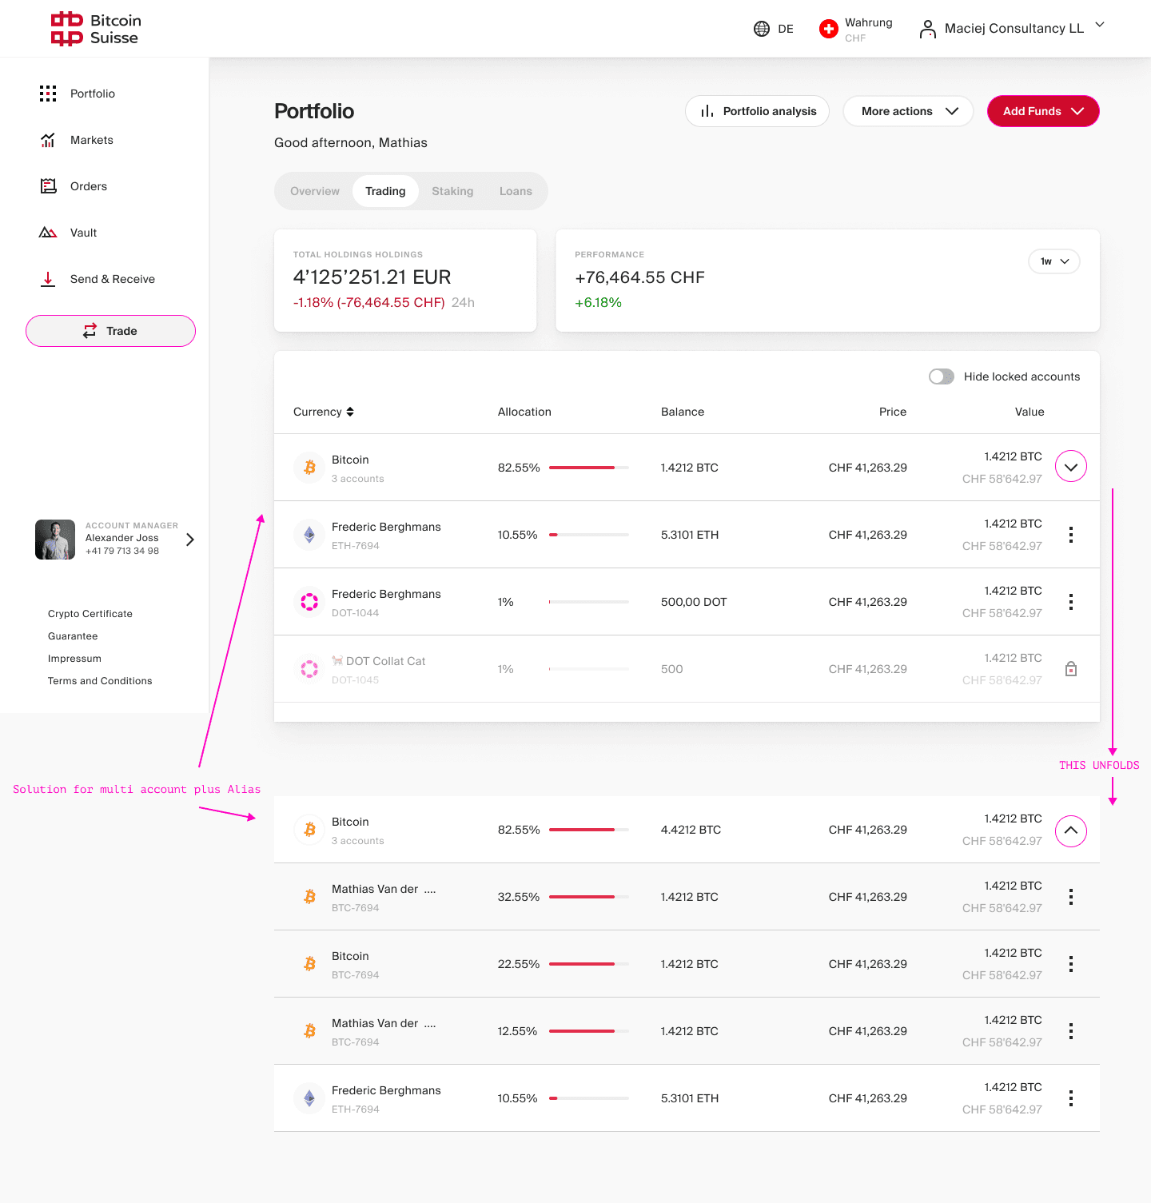Click the Ethereum icon for ETH-7694 upper row

(309, 535)
